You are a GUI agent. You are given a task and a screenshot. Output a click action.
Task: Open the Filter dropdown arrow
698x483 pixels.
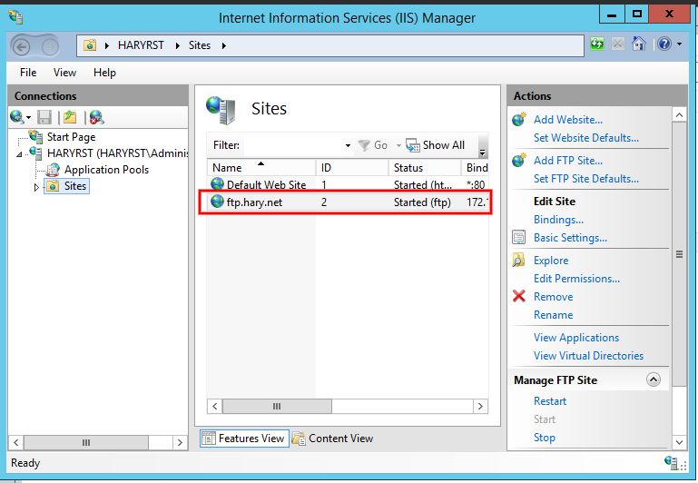(348, 145)
